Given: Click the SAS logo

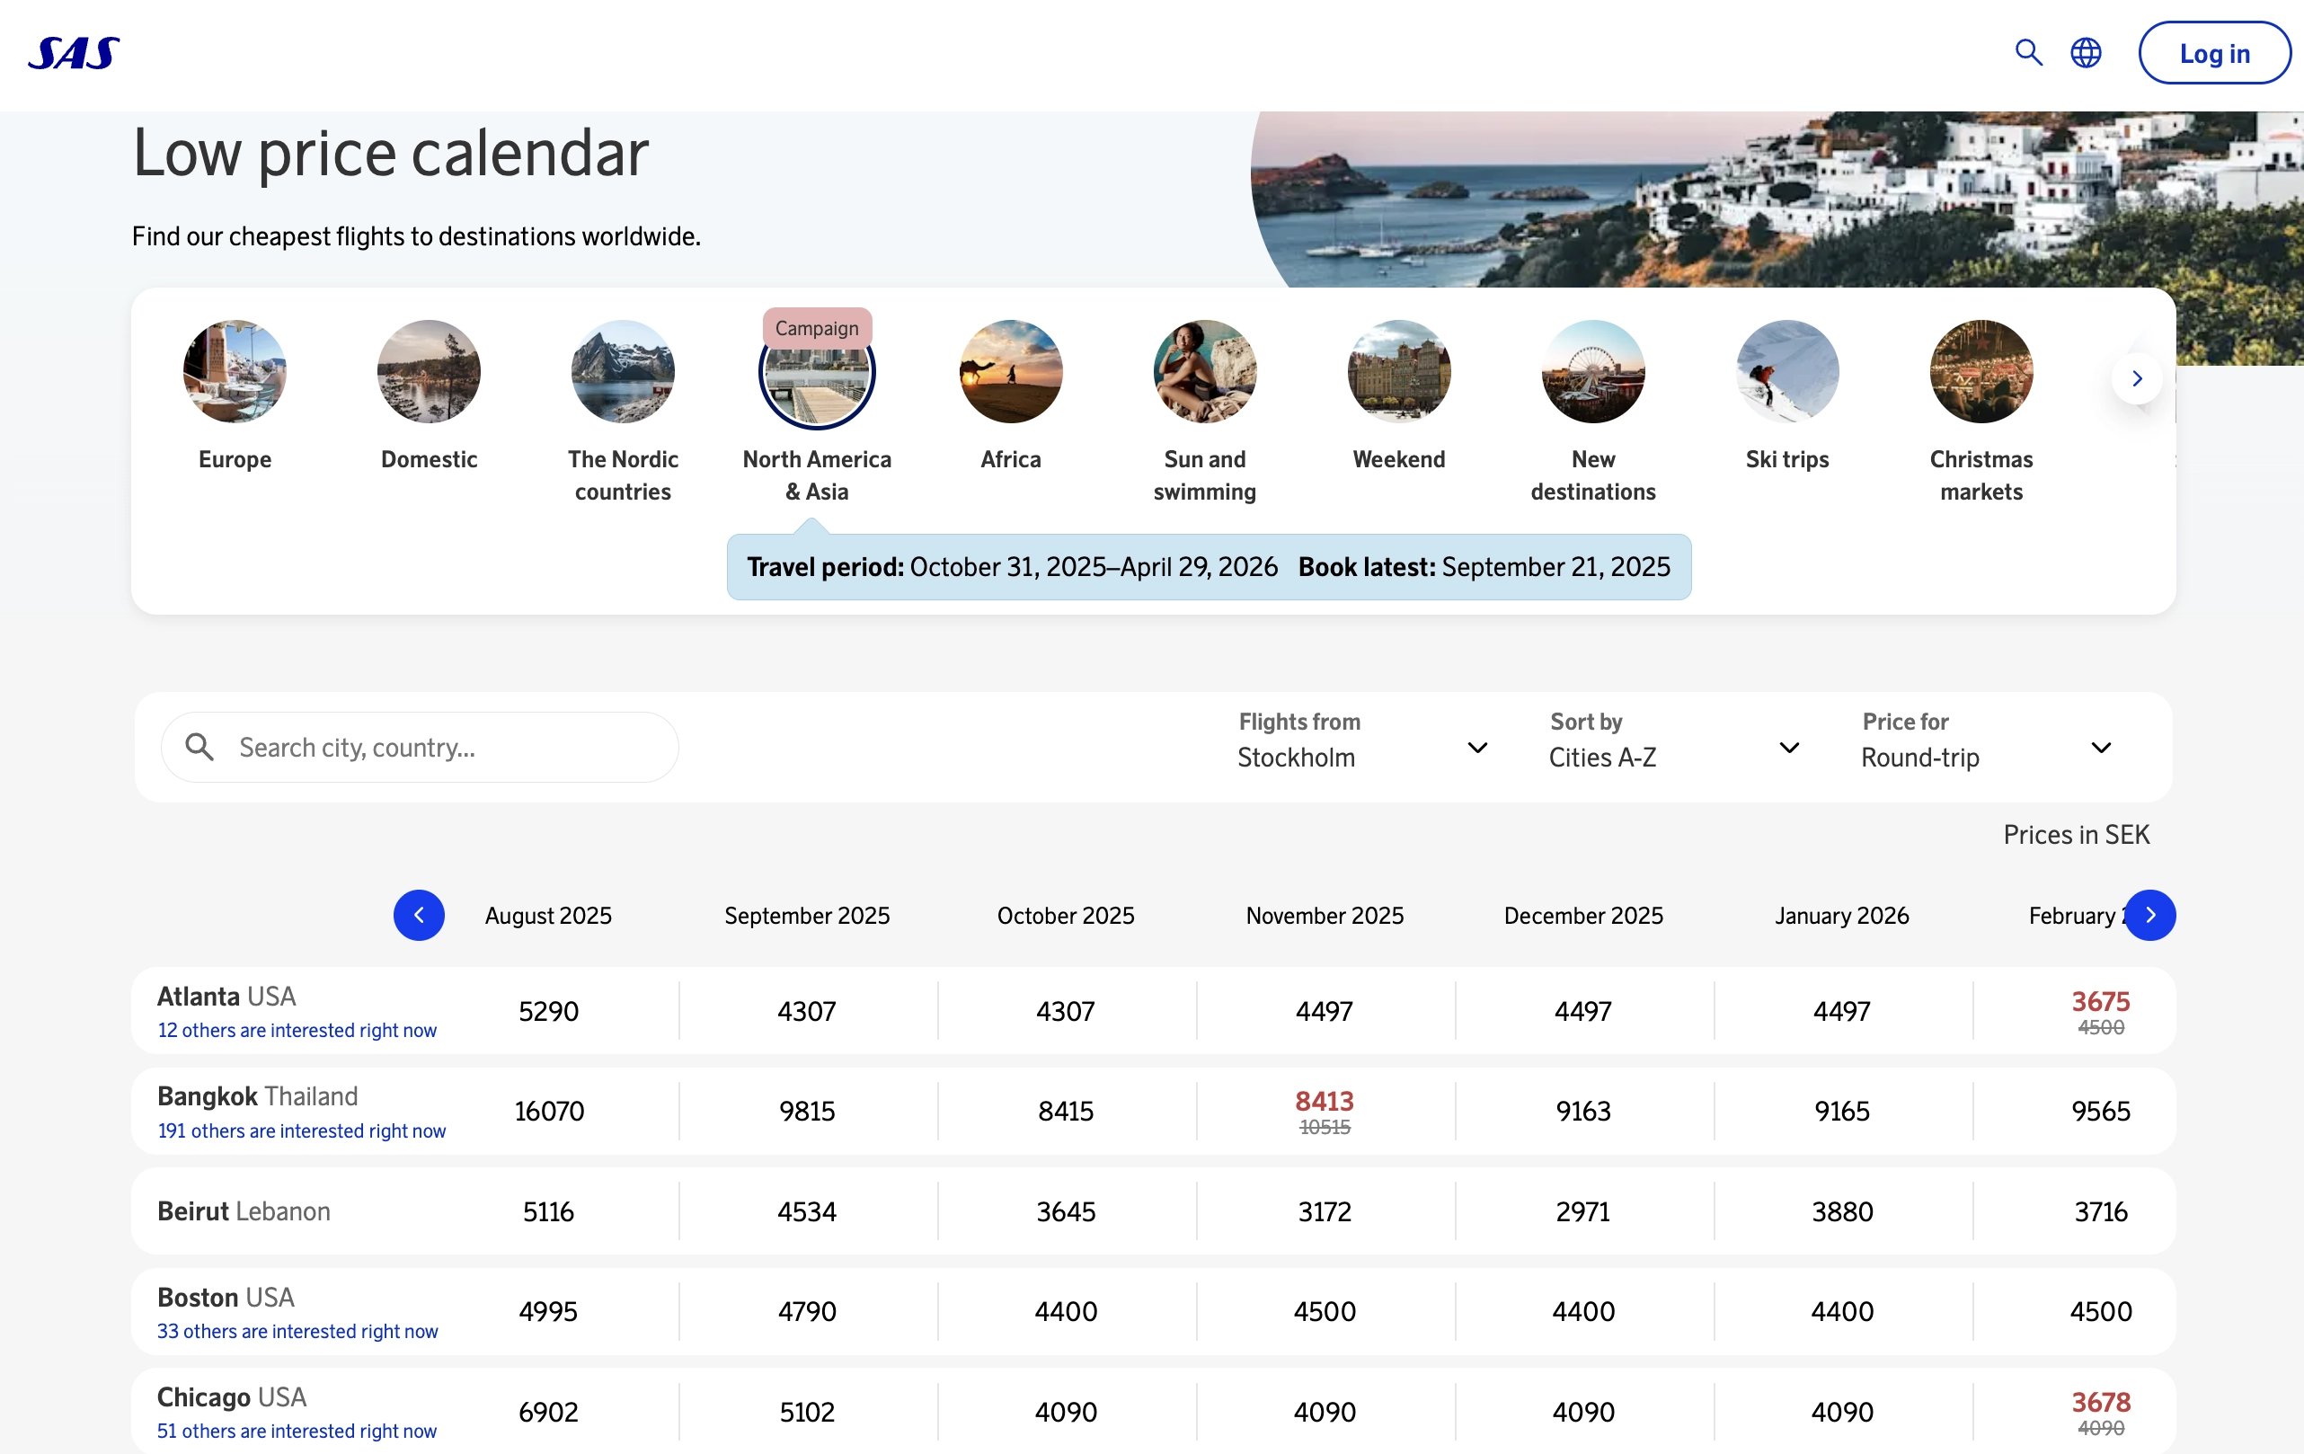Looking at the screenshot, I should click(74, 54).
